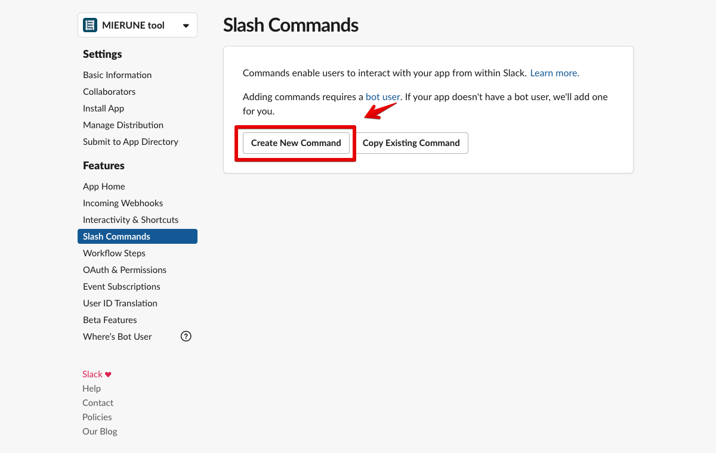Click the Settings section heading
The image size is (716, 453).
102,54
